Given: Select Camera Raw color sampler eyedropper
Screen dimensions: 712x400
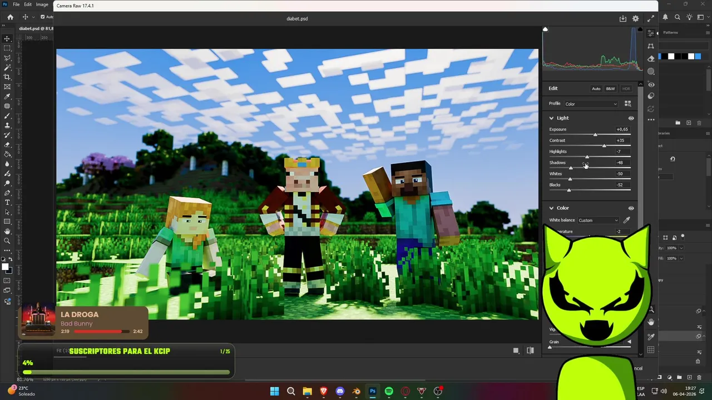Looking at the screenshot, I should click(x=651, y=337).
